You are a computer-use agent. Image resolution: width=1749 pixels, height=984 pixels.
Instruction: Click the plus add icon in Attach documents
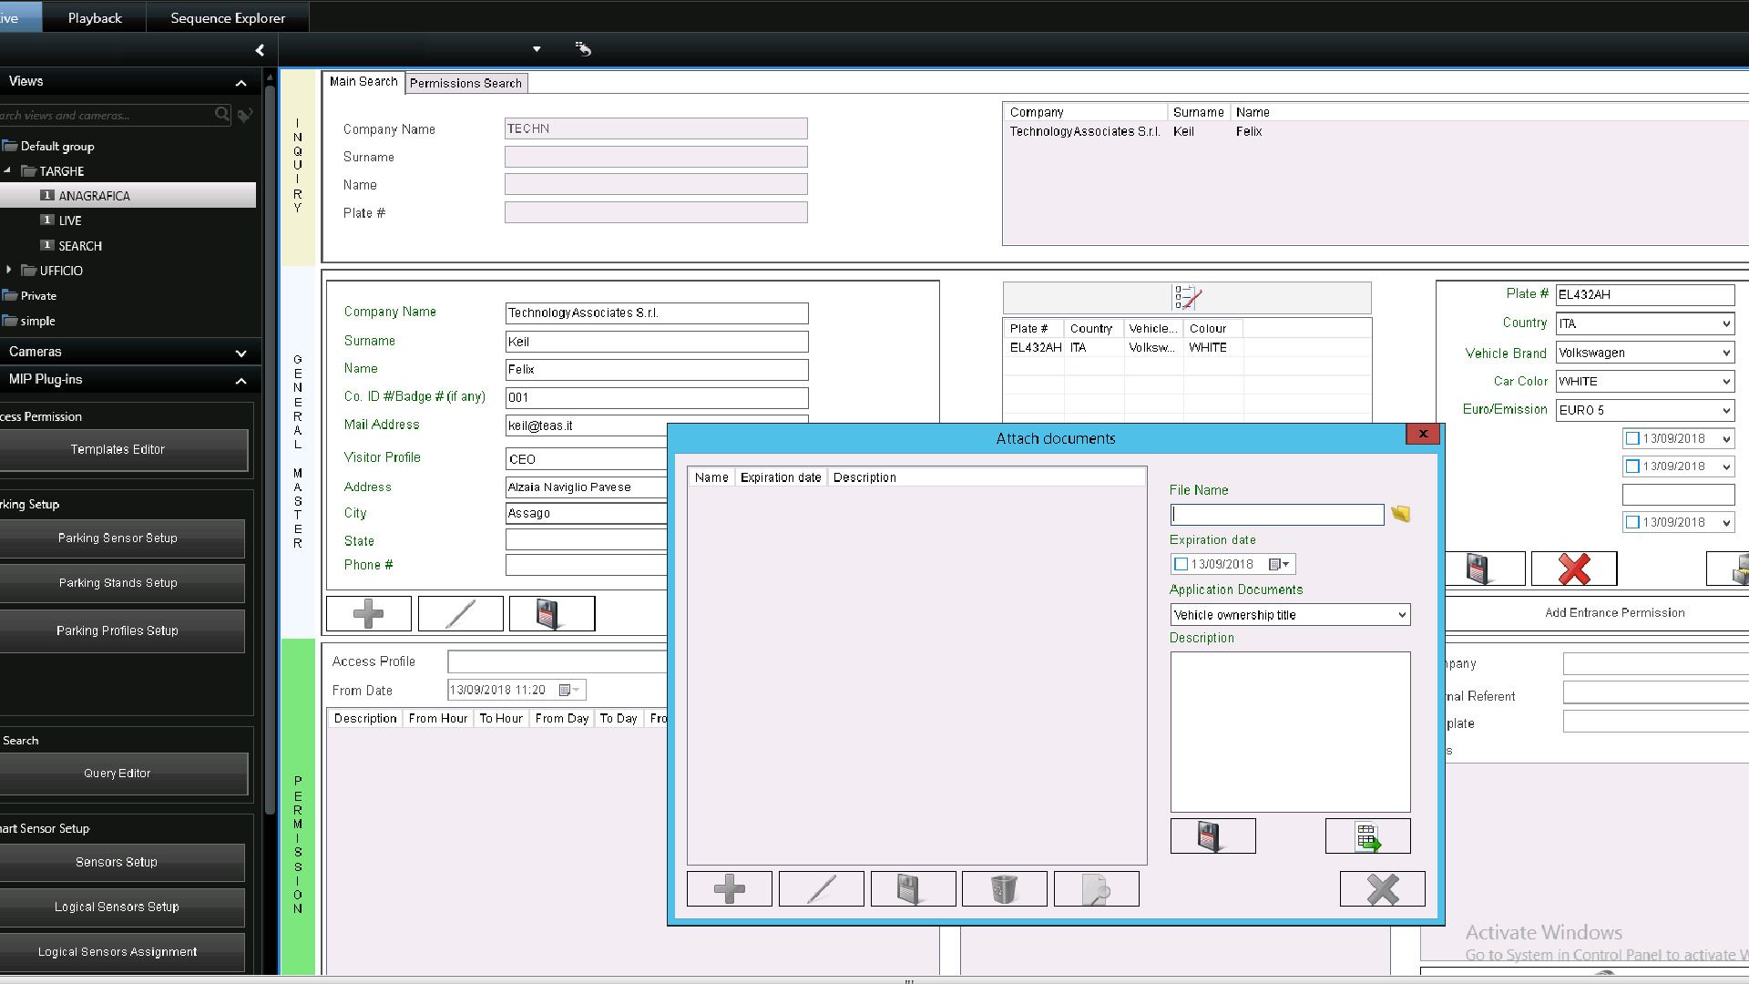(x=729, y=889)
